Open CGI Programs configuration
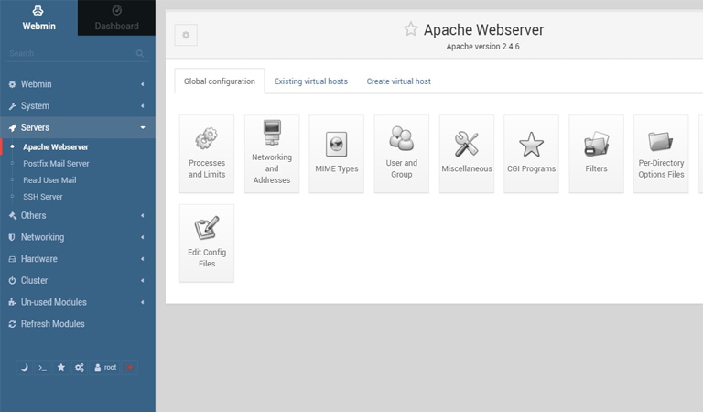The height and width of the screenshot is (412, 703). point(531,154)
